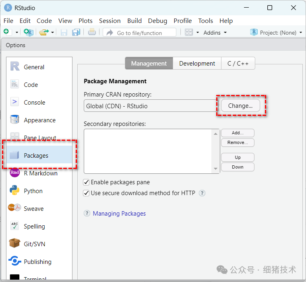Click the workspace panes grid icon
Screen dimensions: 306x282
coord(189,32)
